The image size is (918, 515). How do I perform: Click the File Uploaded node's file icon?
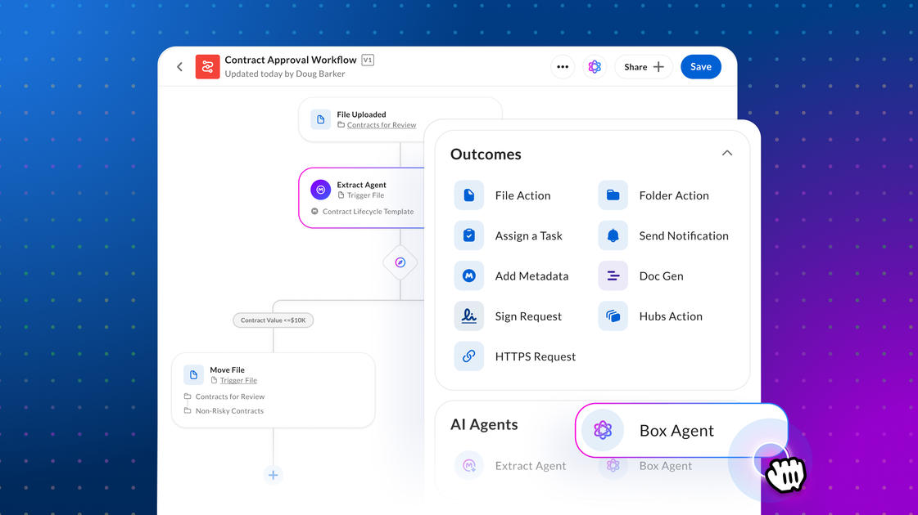320,119
